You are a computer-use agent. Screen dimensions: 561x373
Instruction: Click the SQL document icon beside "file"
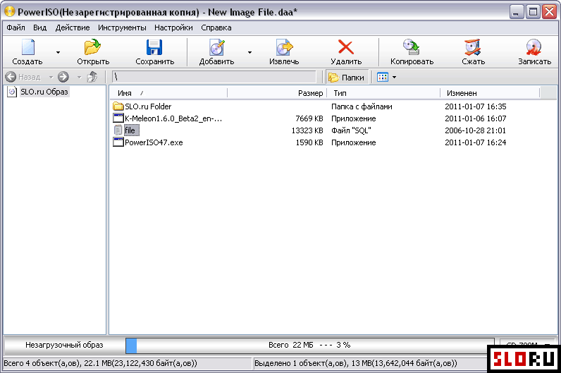[118, 130]
